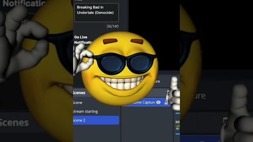Screen dimensions: 253x142
Task: Click the 36/140 character counter
Action: tap(113, 26)
